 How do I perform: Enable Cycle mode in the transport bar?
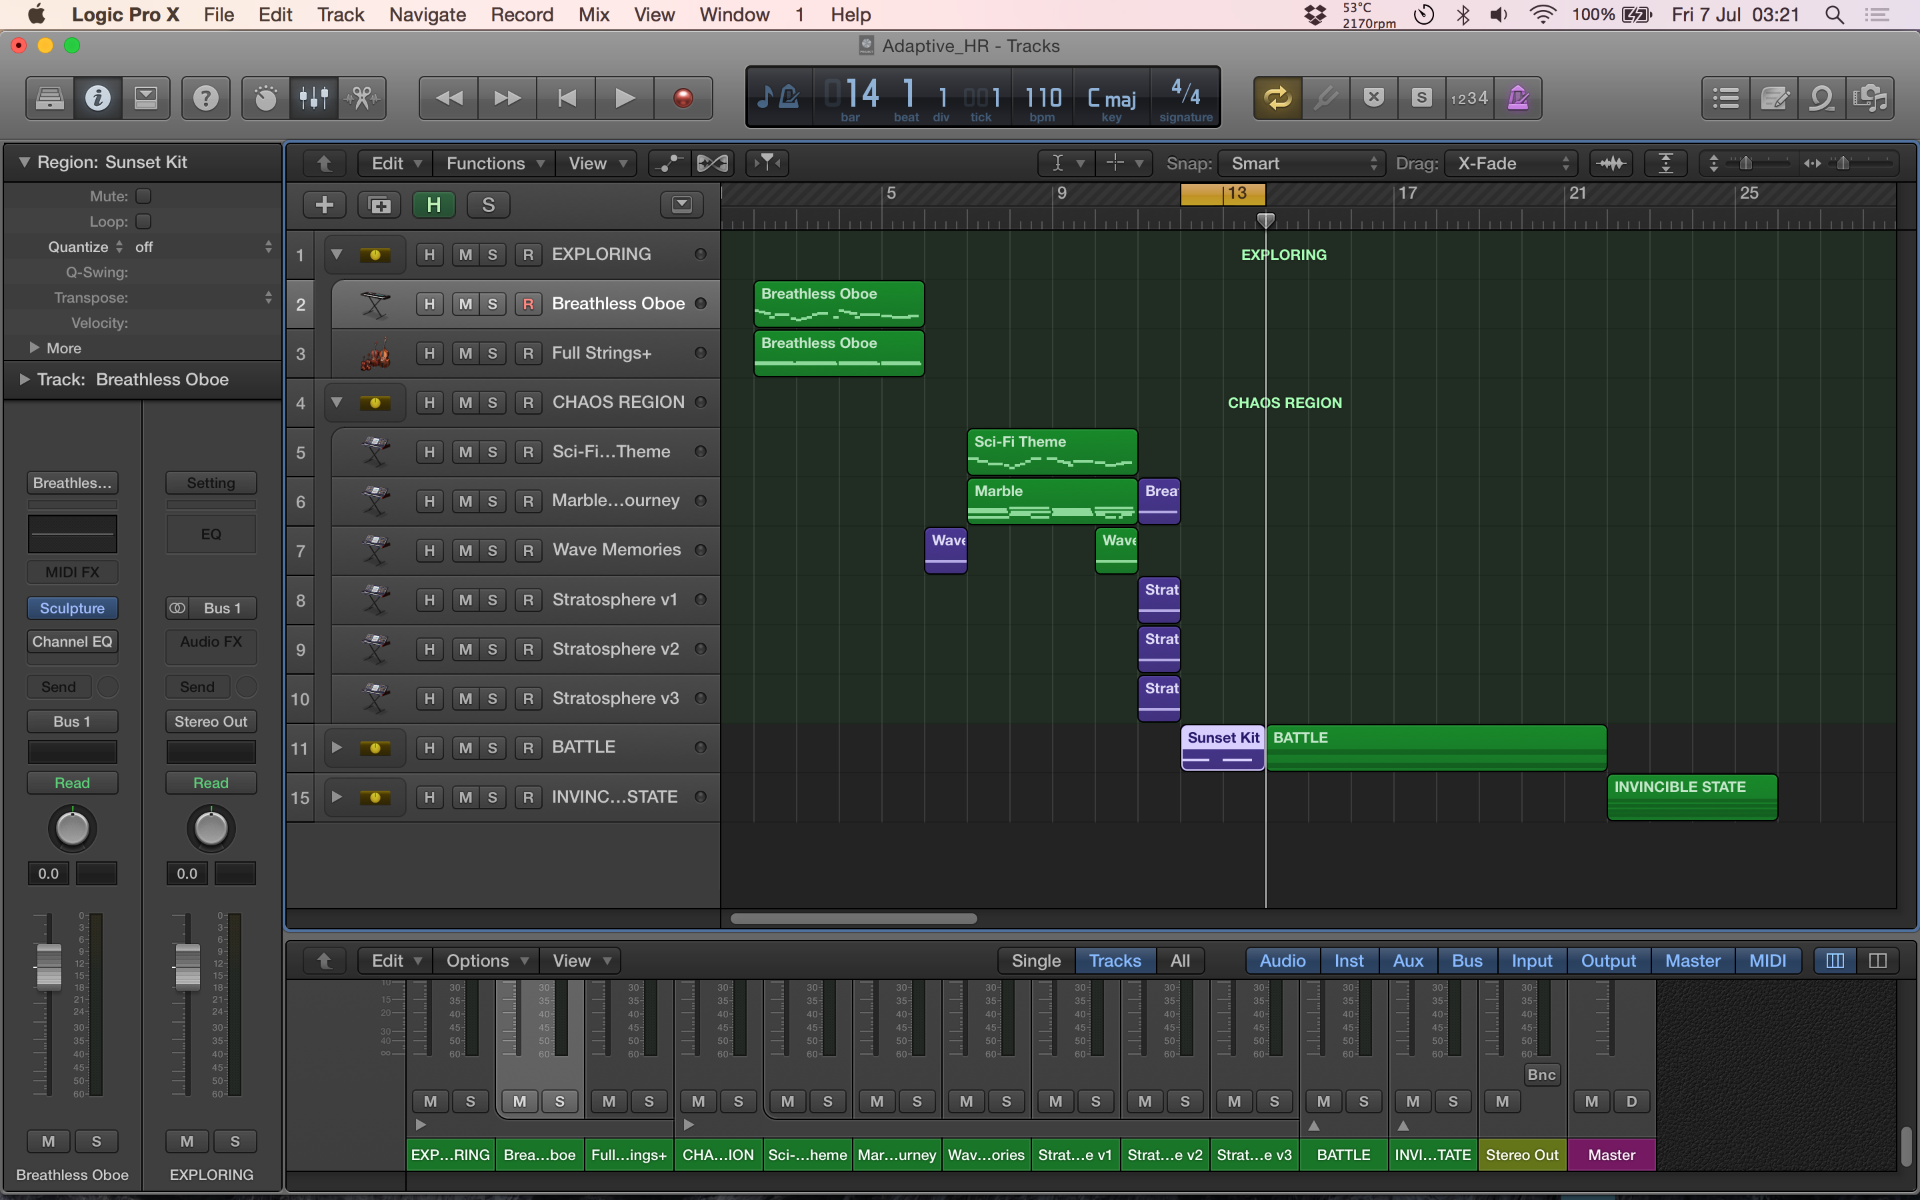pyautogui.click(x=1277, y=97)
